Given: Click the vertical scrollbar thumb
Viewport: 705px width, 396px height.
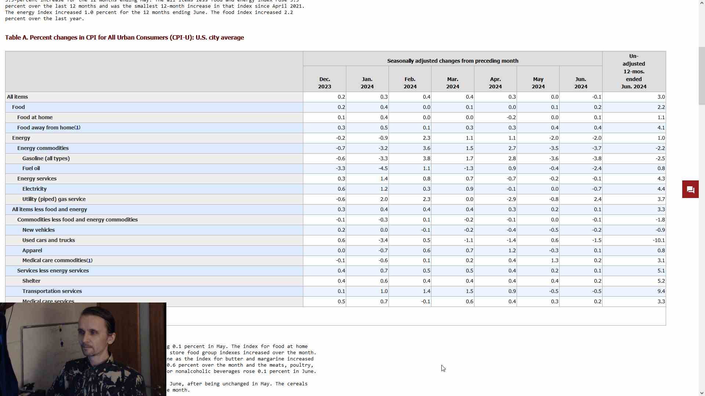Looking at the screenshot, I should coord(702,76).
